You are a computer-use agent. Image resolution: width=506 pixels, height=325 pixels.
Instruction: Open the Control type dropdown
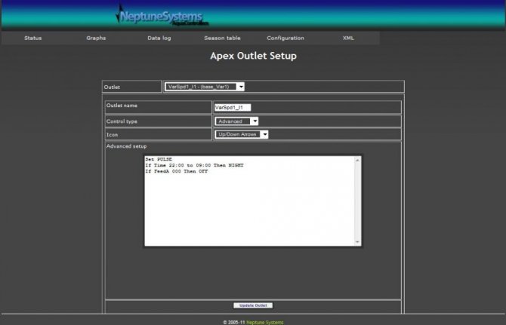[236, 121]
